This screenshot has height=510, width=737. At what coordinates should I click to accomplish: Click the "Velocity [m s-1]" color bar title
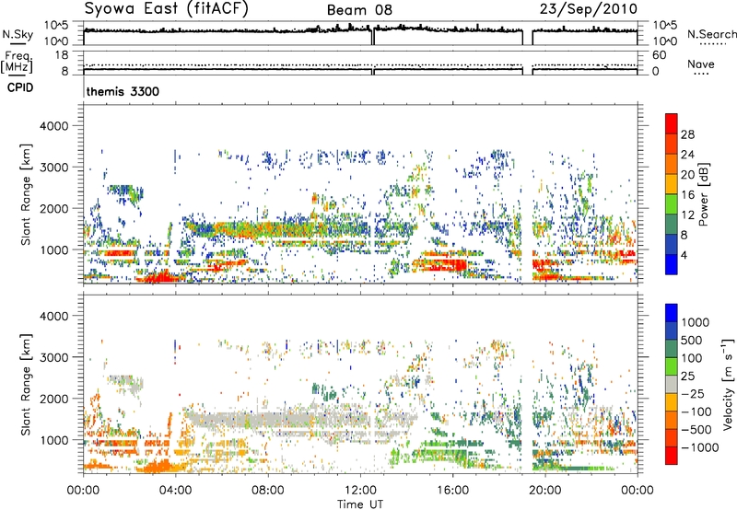pyautogui.click(x=728, y=384)
